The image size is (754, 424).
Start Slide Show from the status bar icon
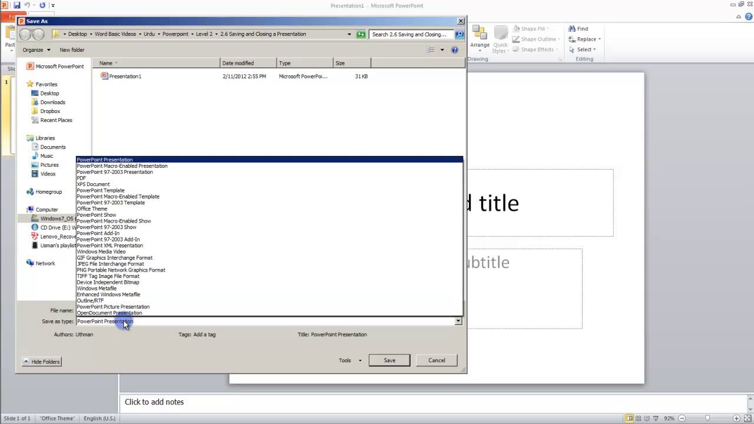[656, 418]
